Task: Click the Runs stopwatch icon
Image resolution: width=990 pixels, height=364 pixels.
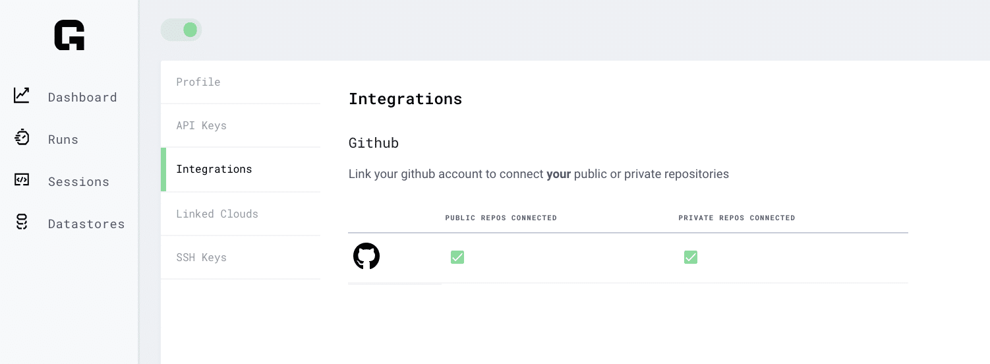Action: click(22, 138)
